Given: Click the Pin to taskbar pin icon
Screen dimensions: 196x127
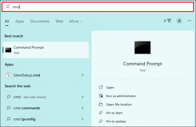Looking at the screenshot, I should tap(101, 121).
